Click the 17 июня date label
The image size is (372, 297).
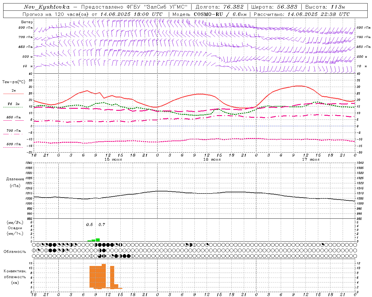(311, 160)
